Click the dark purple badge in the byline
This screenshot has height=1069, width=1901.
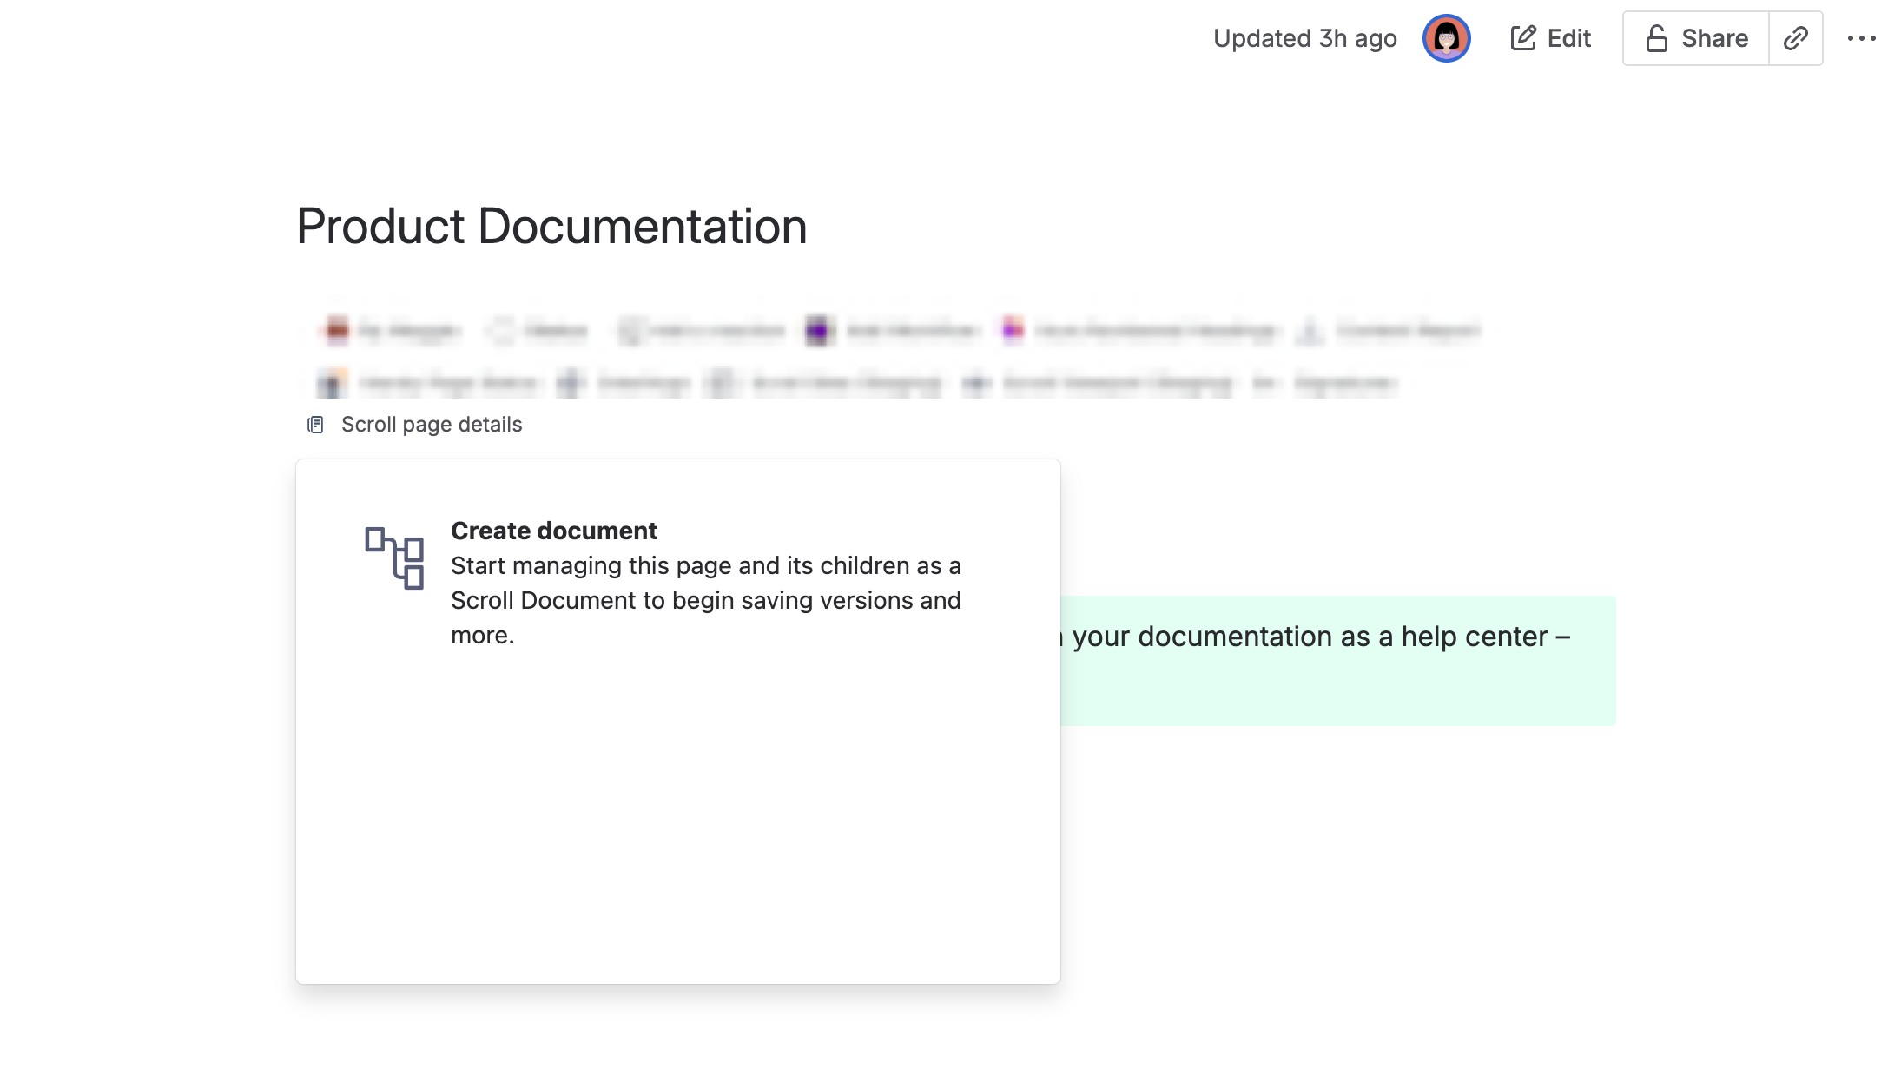click(816, 330)
